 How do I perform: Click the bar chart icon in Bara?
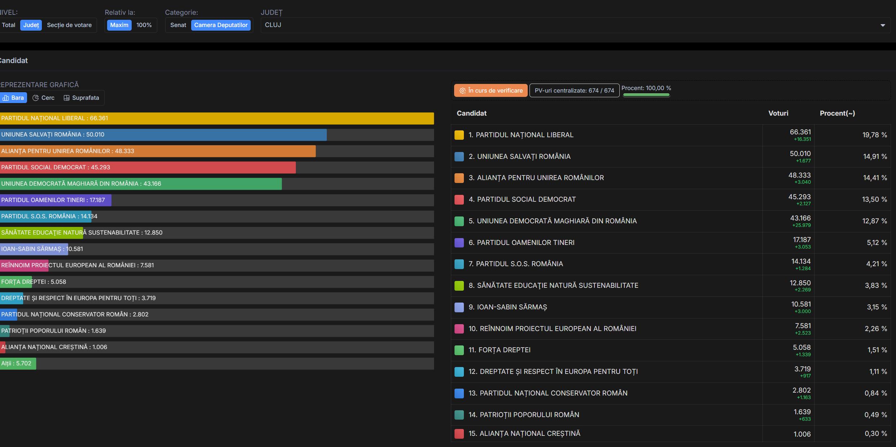[6, 98]
